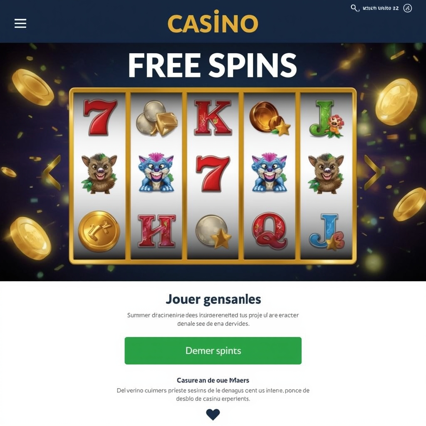Click the blue monster in second reel

point(156,173)
